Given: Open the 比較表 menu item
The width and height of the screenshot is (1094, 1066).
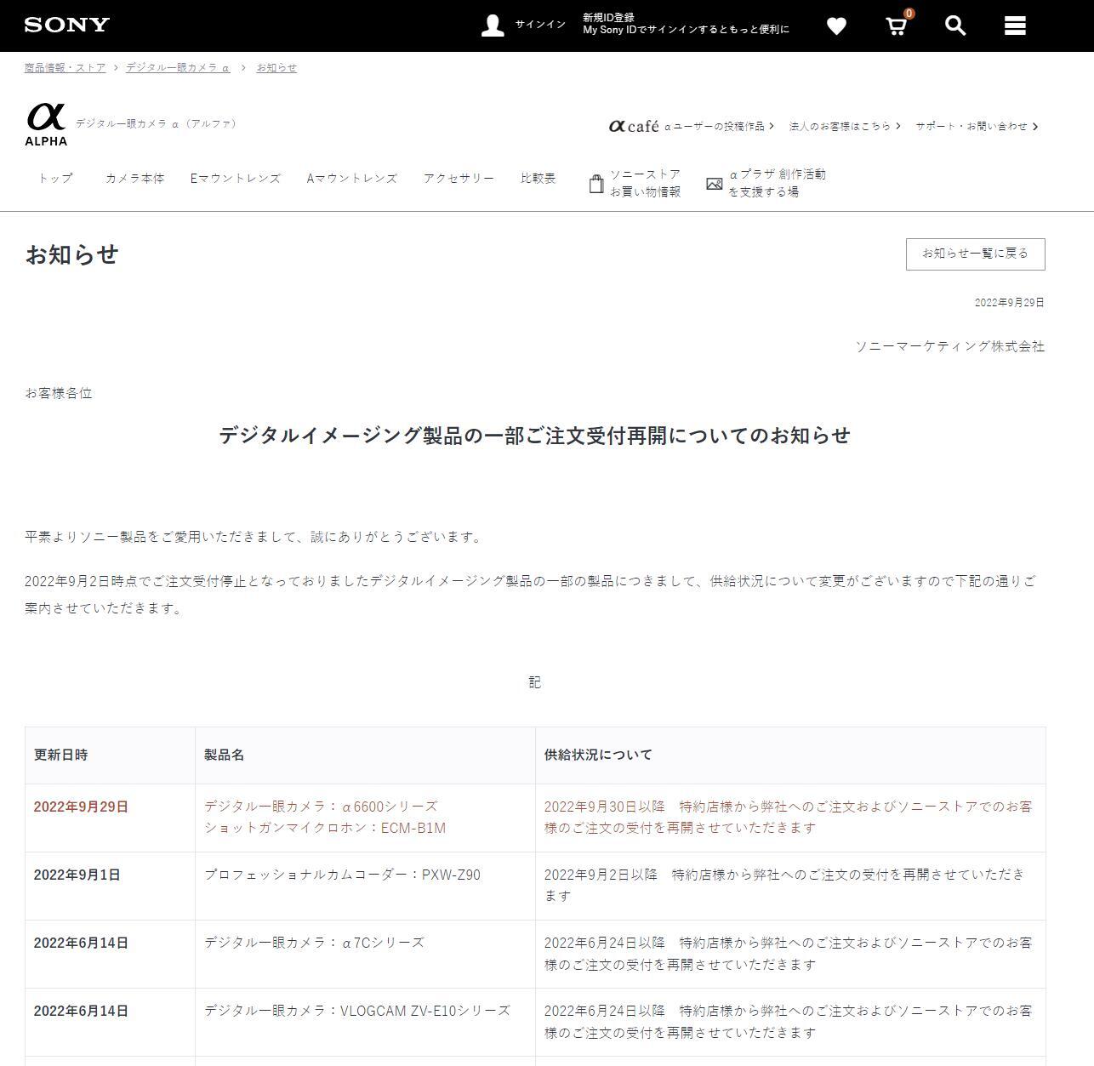Looking at the screenshot, I should (x=538, y=178).
